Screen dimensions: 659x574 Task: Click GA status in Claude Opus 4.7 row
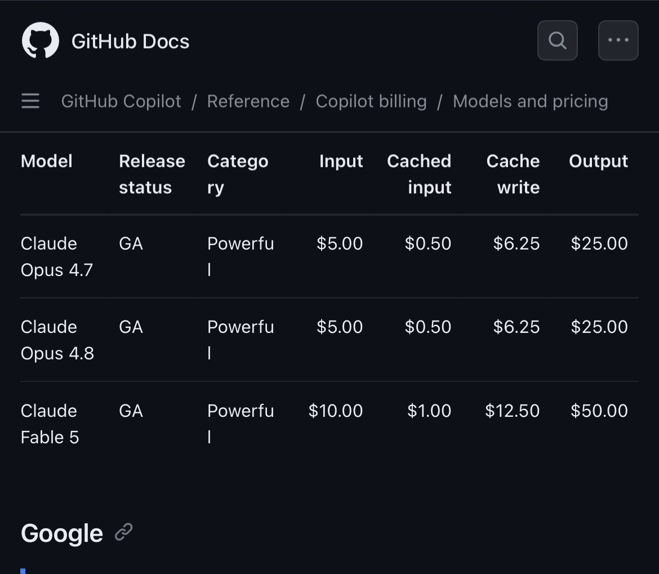[131, 243]
